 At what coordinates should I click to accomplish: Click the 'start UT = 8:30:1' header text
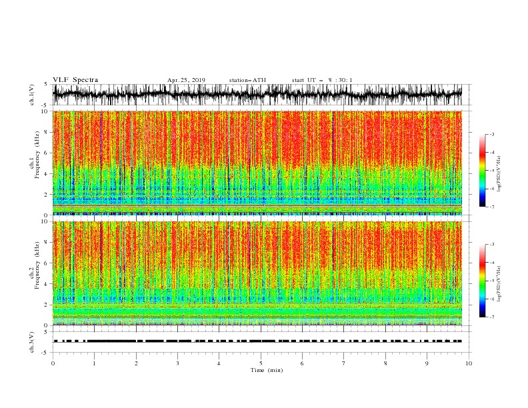(322, 80)
